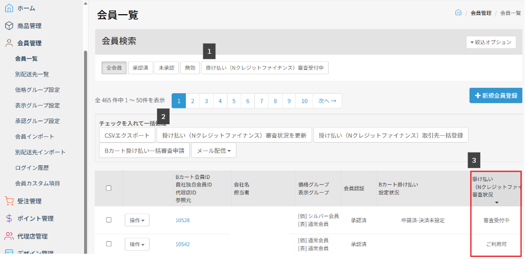Click the member management person icon

pos(9,43)
